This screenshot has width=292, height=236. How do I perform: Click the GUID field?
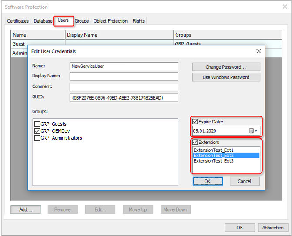[124, 98]
